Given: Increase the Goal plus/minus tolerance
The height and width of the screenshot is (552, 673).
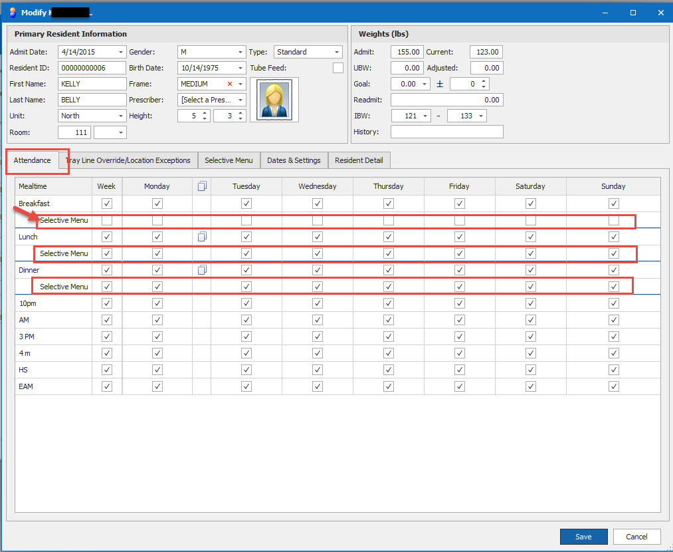Looking at the screenshot, I should (484, 81).
